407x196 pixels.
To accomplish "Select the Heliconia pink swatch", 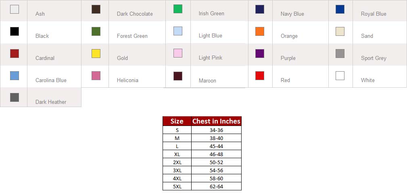I will point(96,76).
